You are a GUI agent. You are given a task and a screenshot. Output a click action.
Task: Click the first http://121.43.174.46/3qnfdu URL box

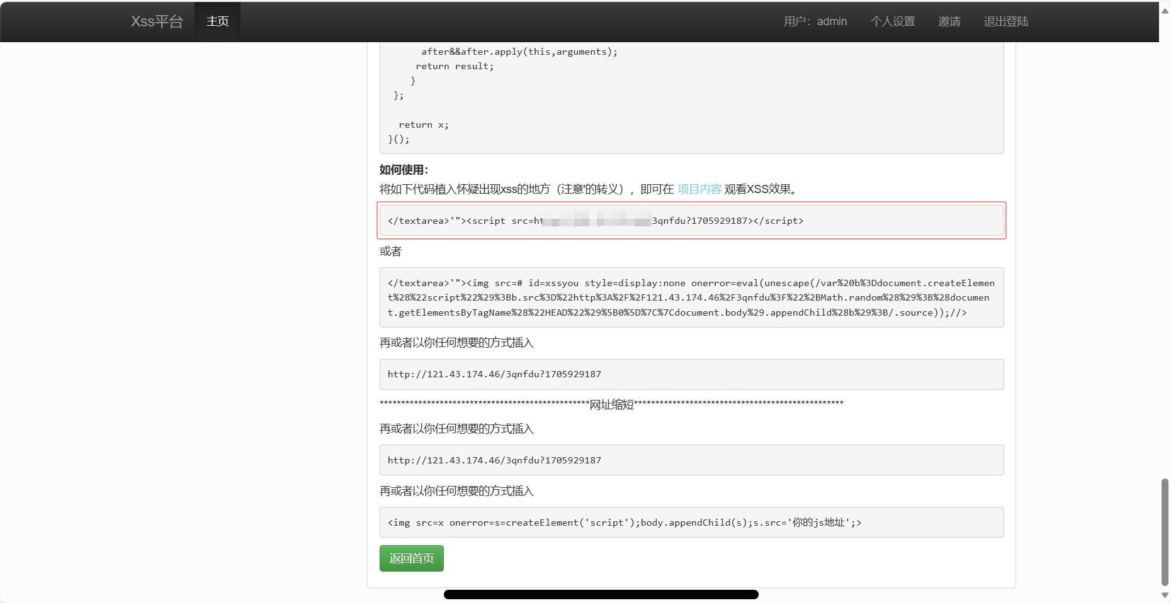(x=691, y=374)
